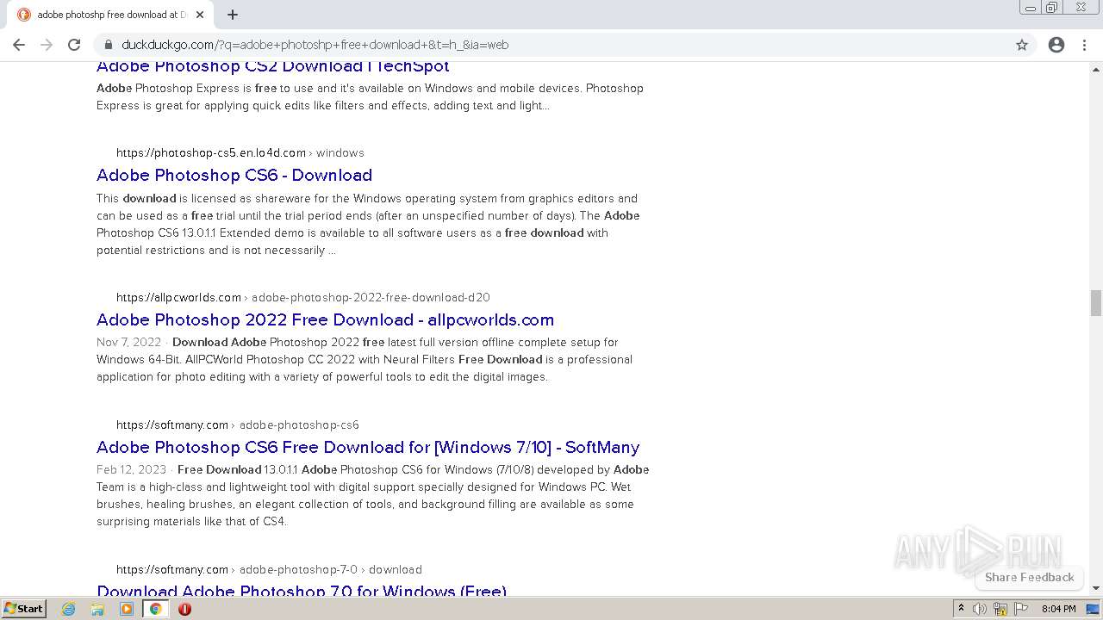Viewport: 1103px width, 620px height.
Task: Open the media player taskbar icon
Action: (127, 609)
